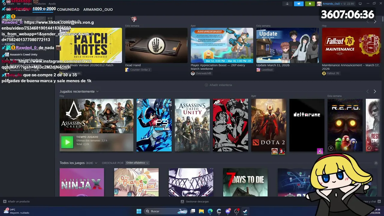Click the Big Picture mode monitor icon
This screenshot has width=384, height=216.
[x=360, y=4]
